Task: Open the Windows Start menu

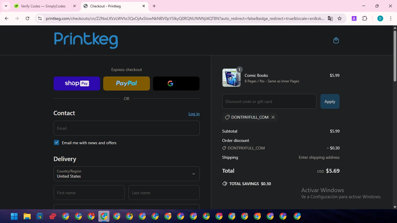Action: pyautogui.click(x=14, y=216)
